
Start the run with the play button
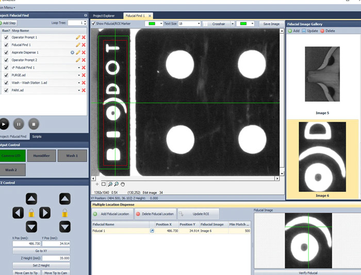click(4, 124)
